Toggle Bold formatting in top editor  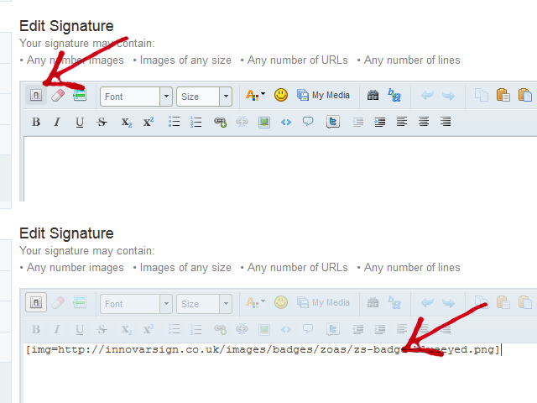pos(36,122)
